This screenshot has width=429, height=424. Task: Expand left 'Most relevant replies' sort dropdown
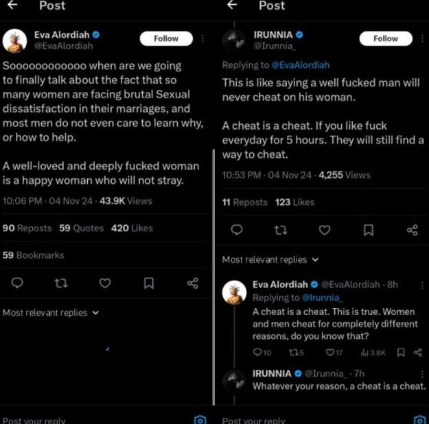tap(51, 313)
